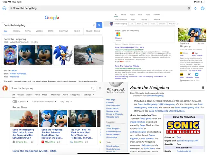Click the DuckDuckGo logo
The width and height of the screenshot is (207, 155).
(5, 88)
